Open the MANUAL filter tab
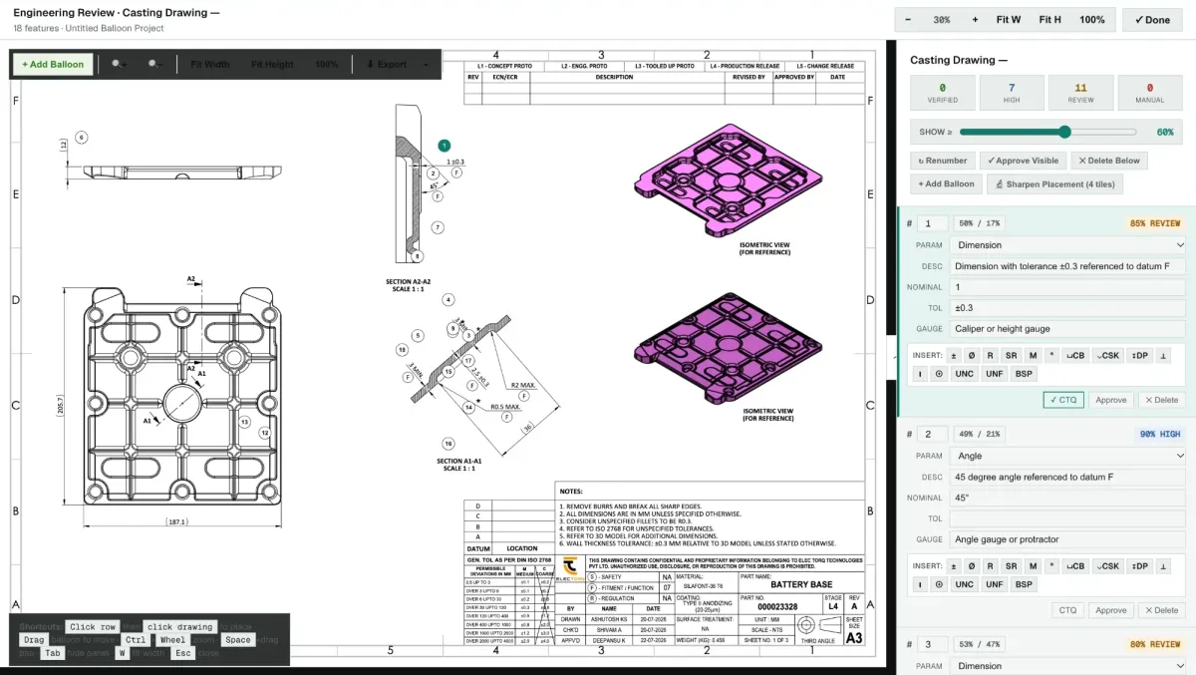The image size is (1196, 675). pos(1150,94)
